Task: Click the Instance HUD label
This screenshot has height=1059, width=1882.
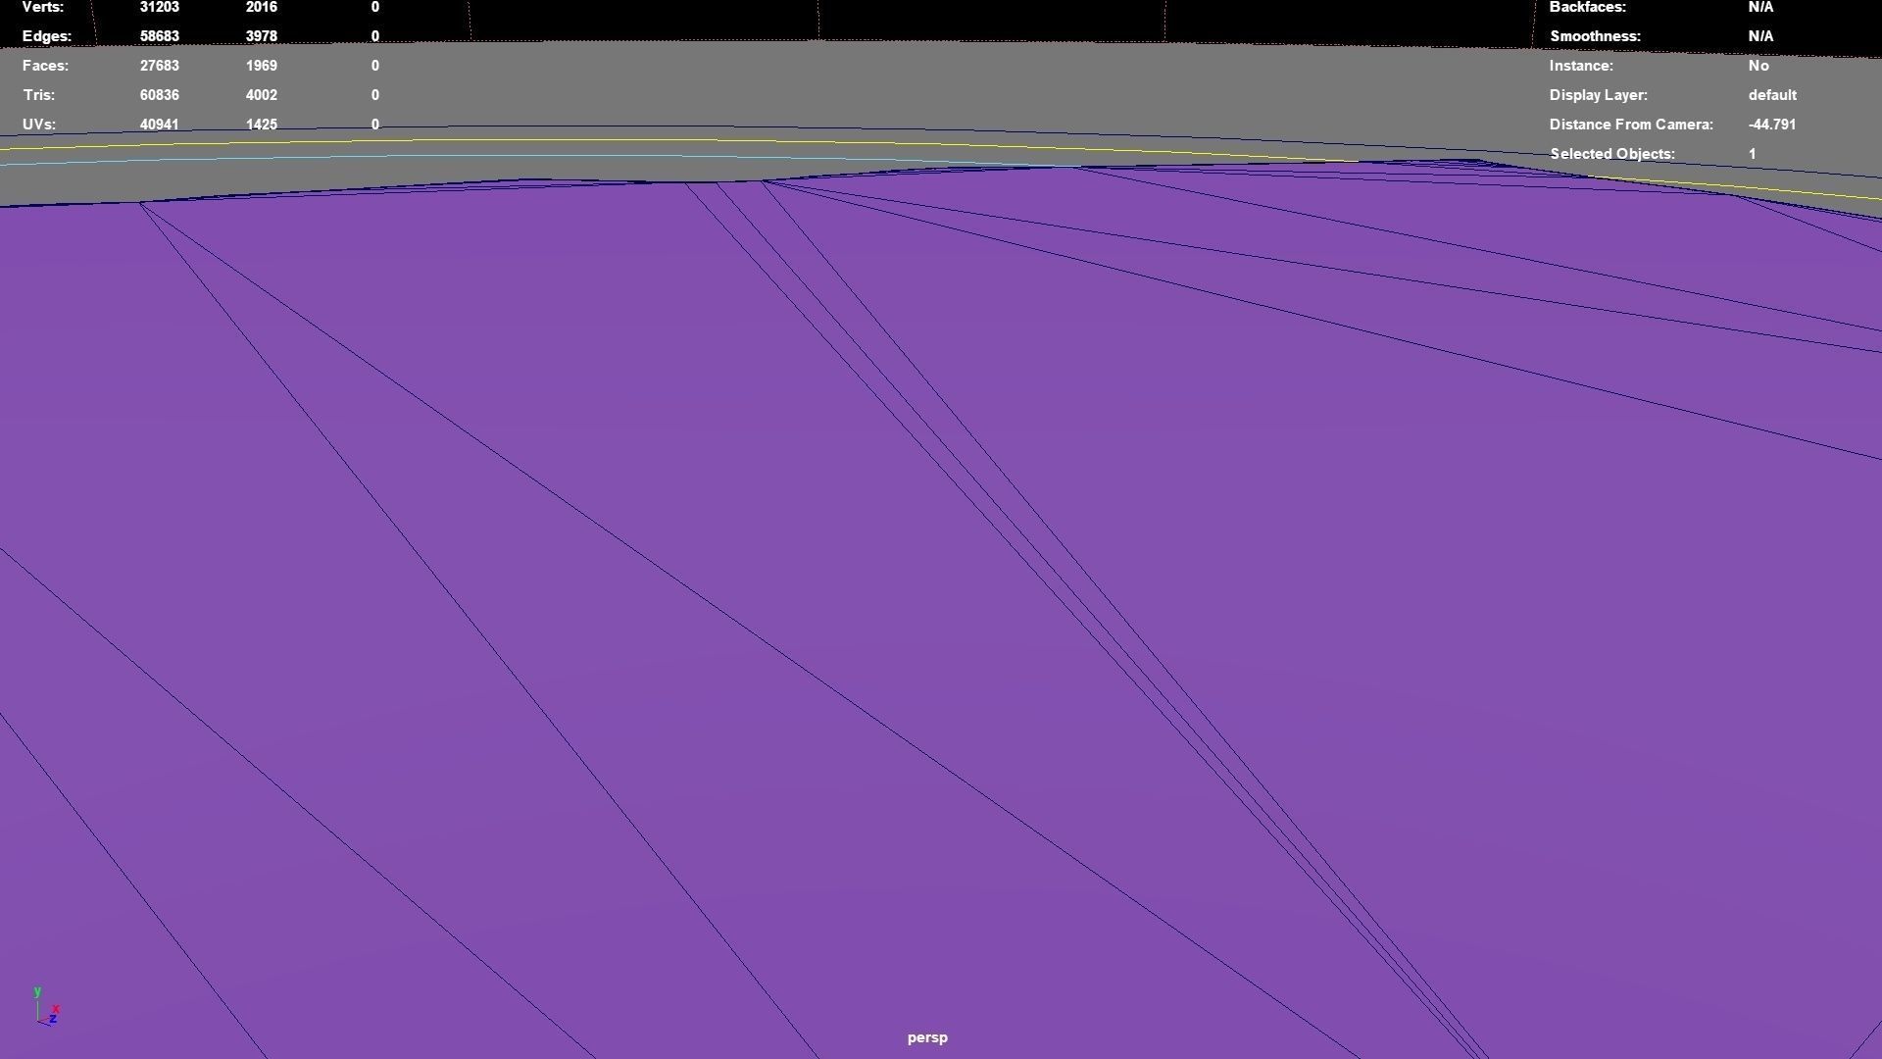Action: click(x=1580, y=66)
